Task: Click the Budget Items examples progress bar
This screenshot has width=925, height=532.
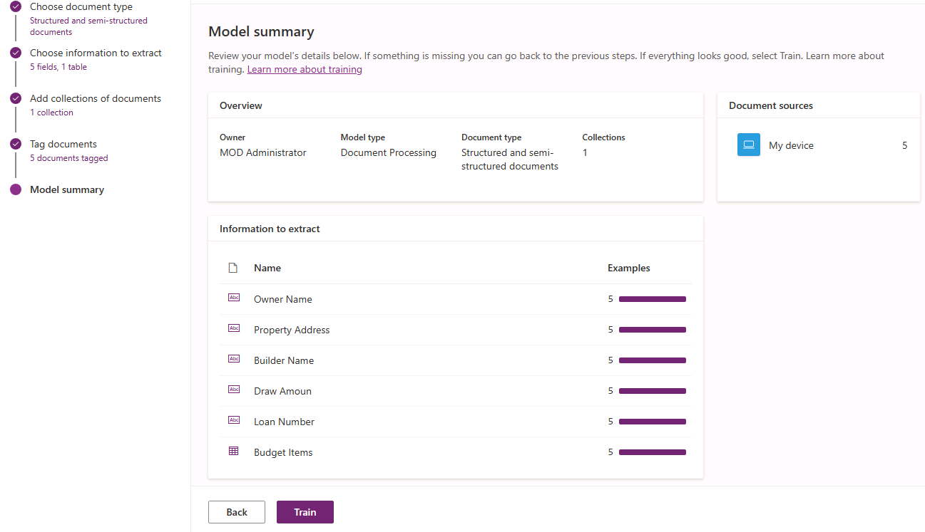Action: tap(652, 452)
